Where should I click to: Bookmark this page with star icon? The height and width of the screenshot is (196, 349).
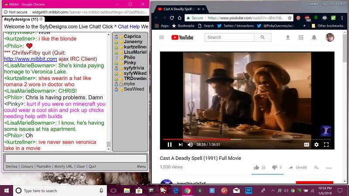[290, 18]
